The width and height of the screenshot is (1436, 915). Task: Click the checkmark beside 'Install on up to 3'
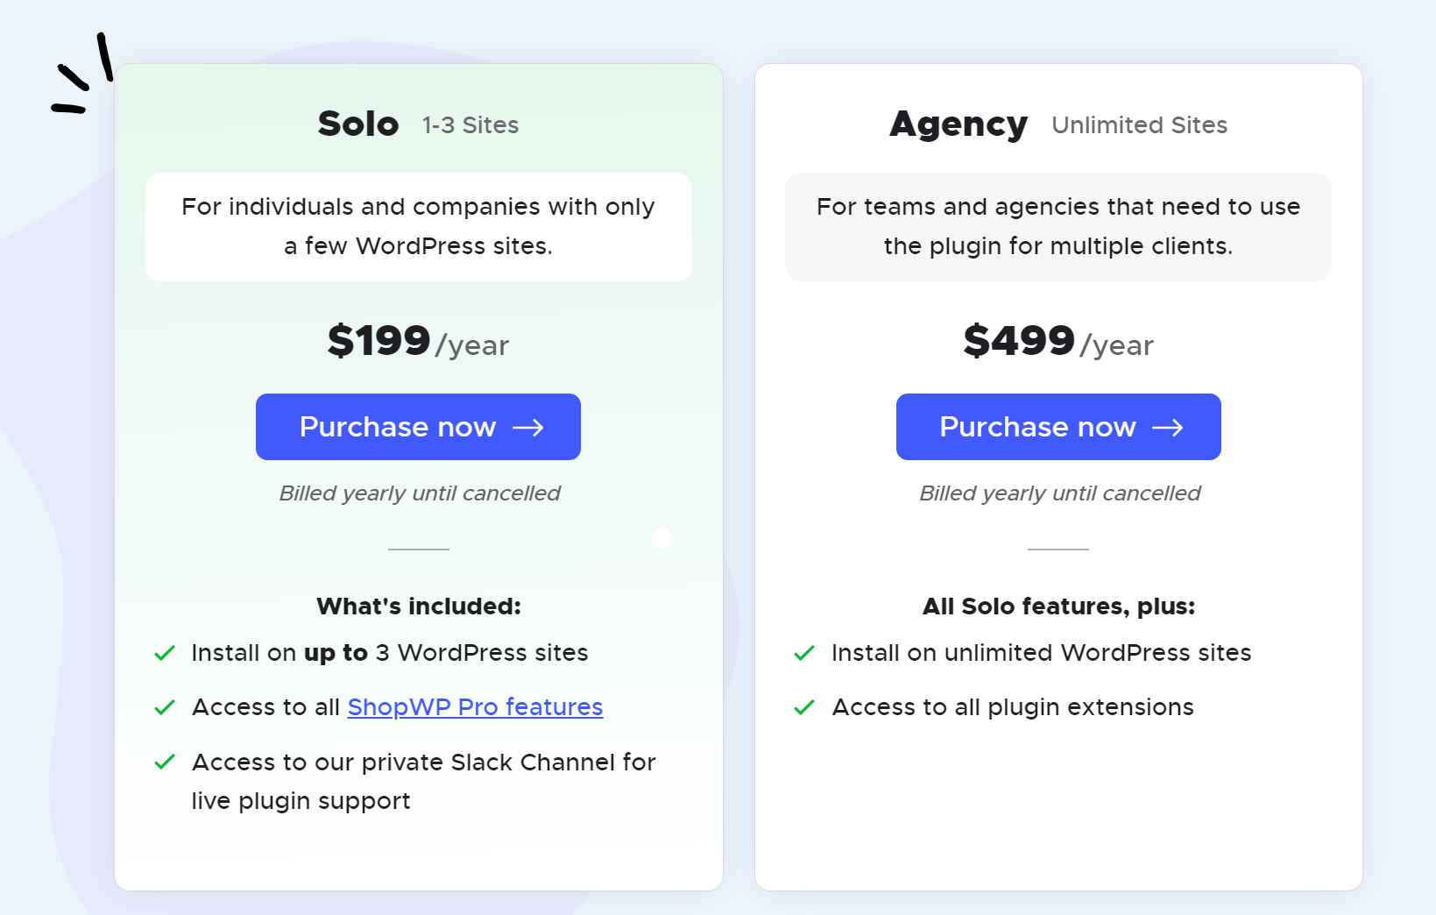165,653
